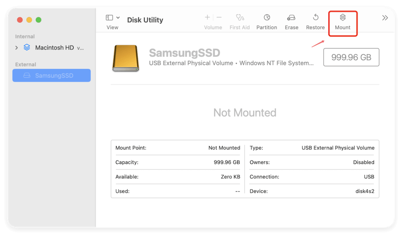Click the Erase toolbar icon
This screenshot has height=235, width=402.
pyautogui.click(x=291, y=18)
